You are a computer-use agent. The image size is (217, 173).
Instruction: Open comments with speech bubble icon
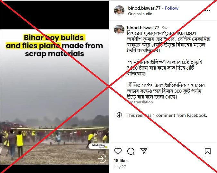coord(131,151)
